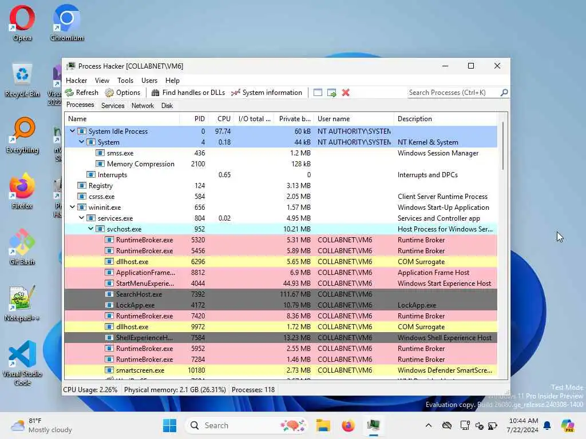Click the search magnifier icon in Process Hacker
The height and width of the screenshot is (439, 586).
(504, 92)
